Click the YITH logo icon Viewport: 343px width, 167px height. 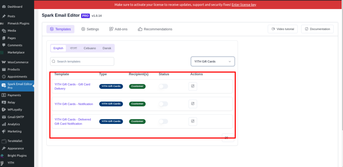(2, 163)
